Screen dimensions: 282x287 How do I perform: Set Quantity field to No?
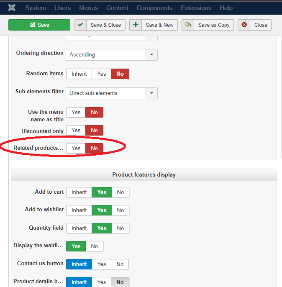(x=120, y=228)
